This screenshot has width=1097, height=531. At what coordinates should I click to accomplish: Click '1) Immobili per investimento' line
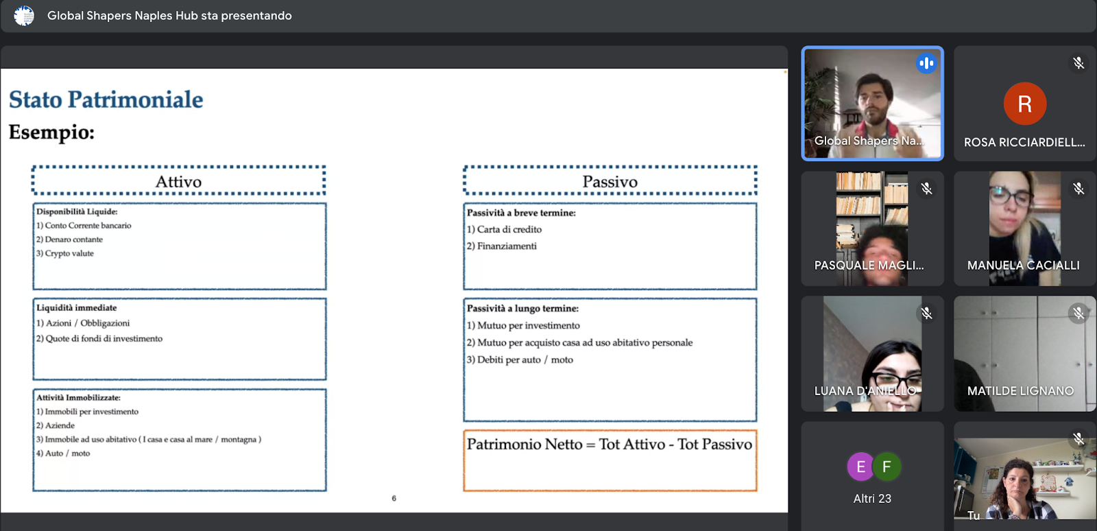(87, 412)
